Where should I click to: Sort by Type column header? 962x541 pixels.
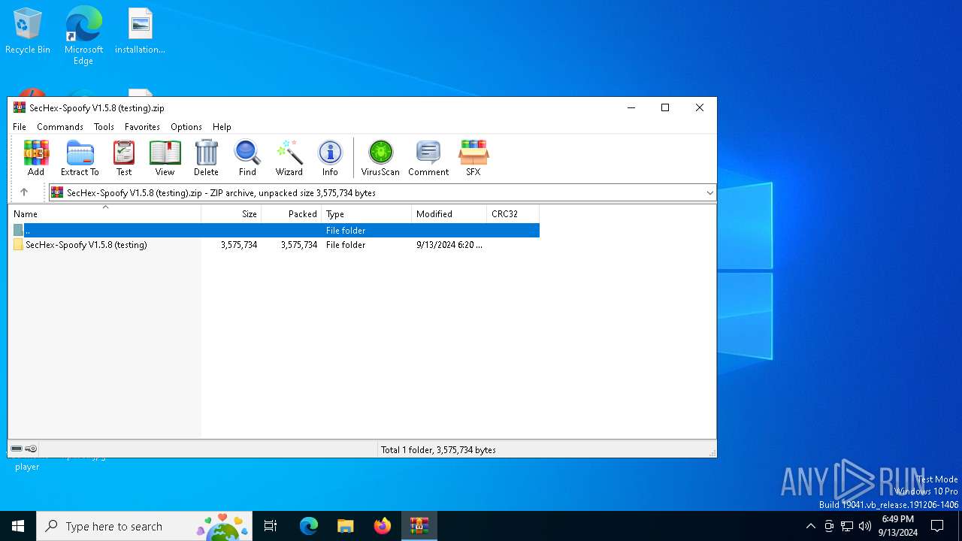click(367, 214)
